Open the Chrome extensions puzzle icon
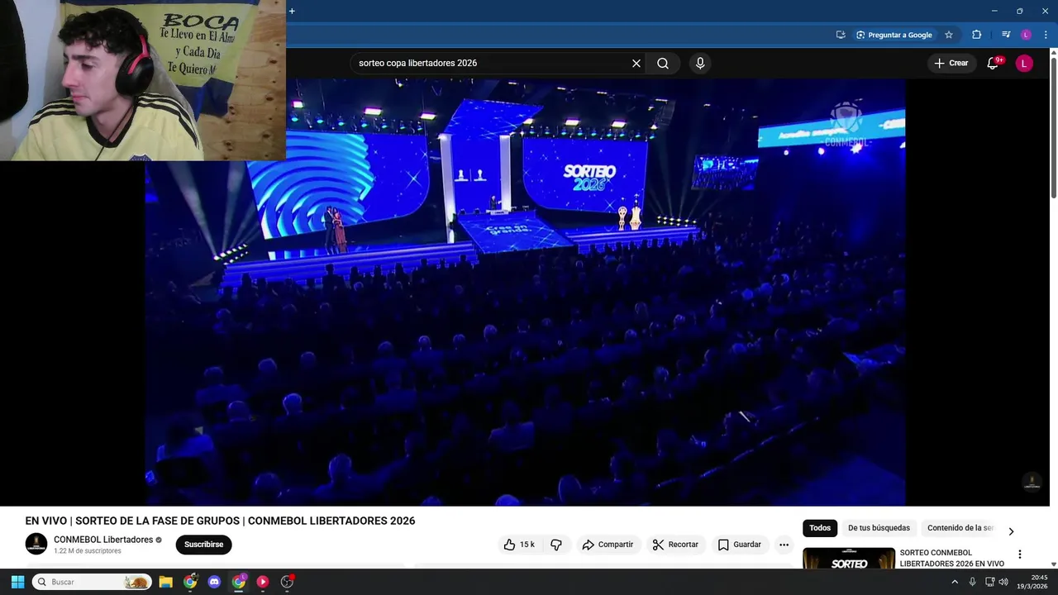 pos(976,35)
